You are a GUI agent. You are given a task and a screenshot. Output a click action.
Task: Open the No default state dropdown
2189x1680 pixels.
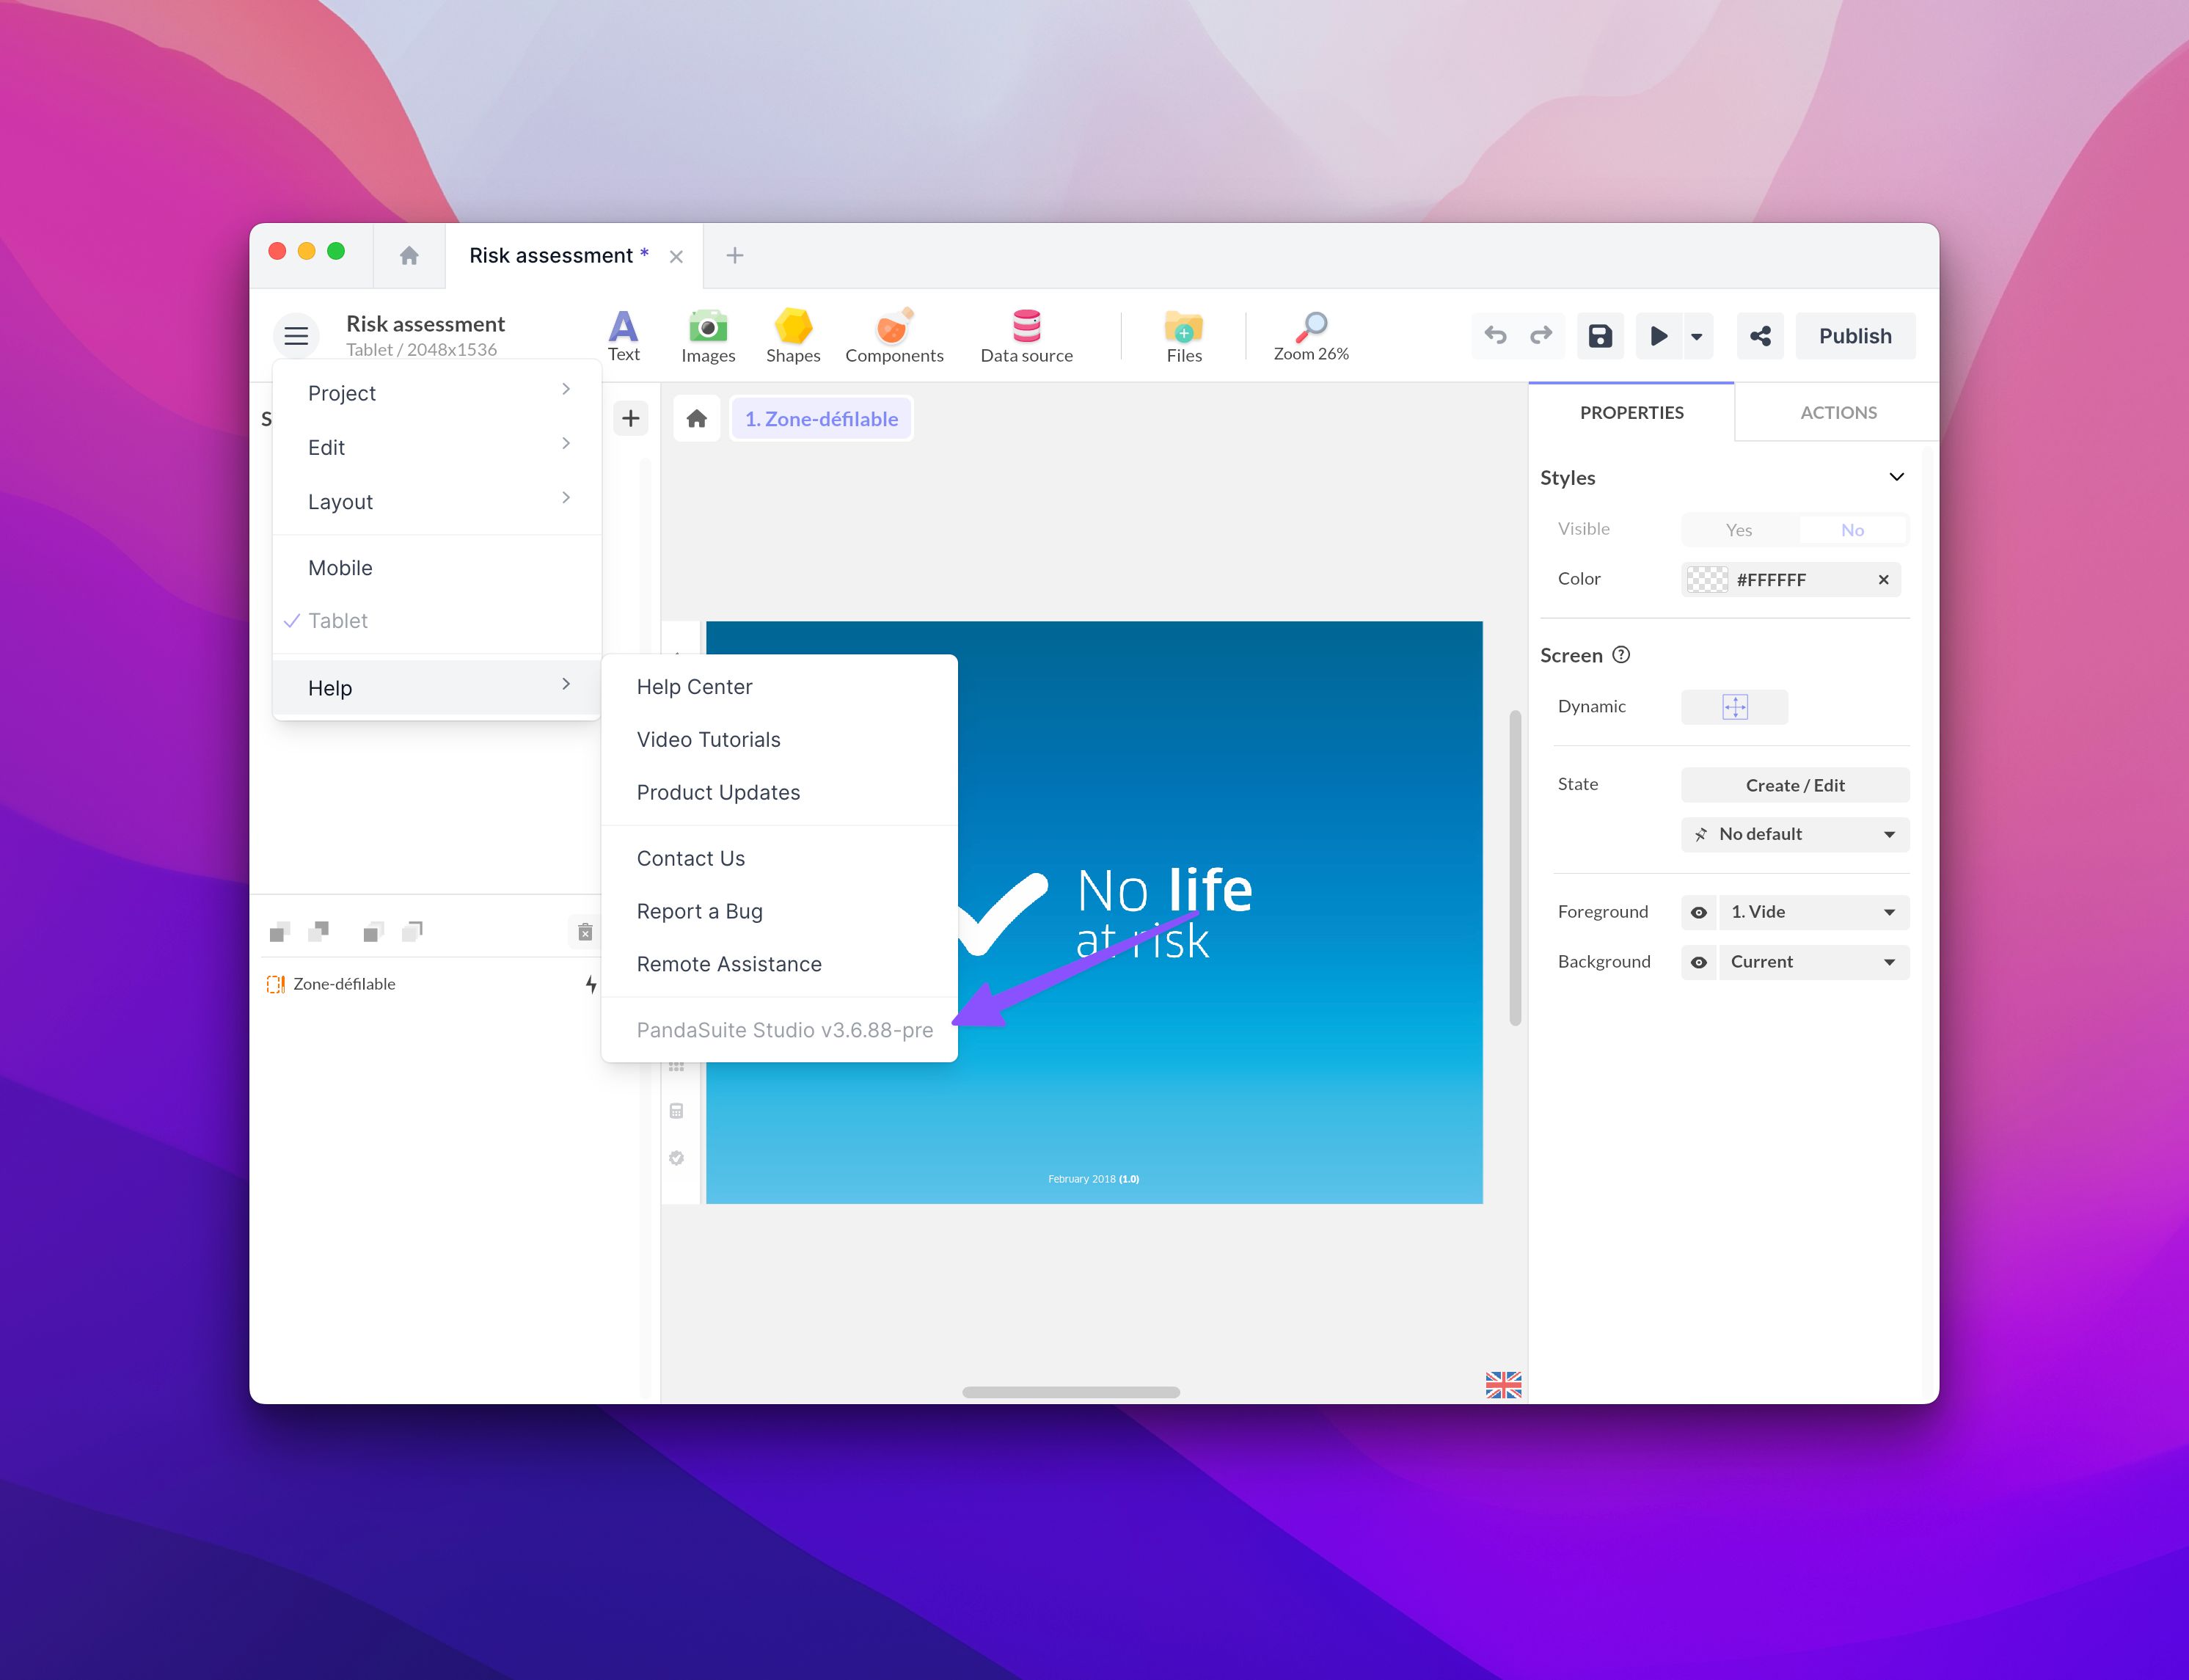tap(1794, 834)
